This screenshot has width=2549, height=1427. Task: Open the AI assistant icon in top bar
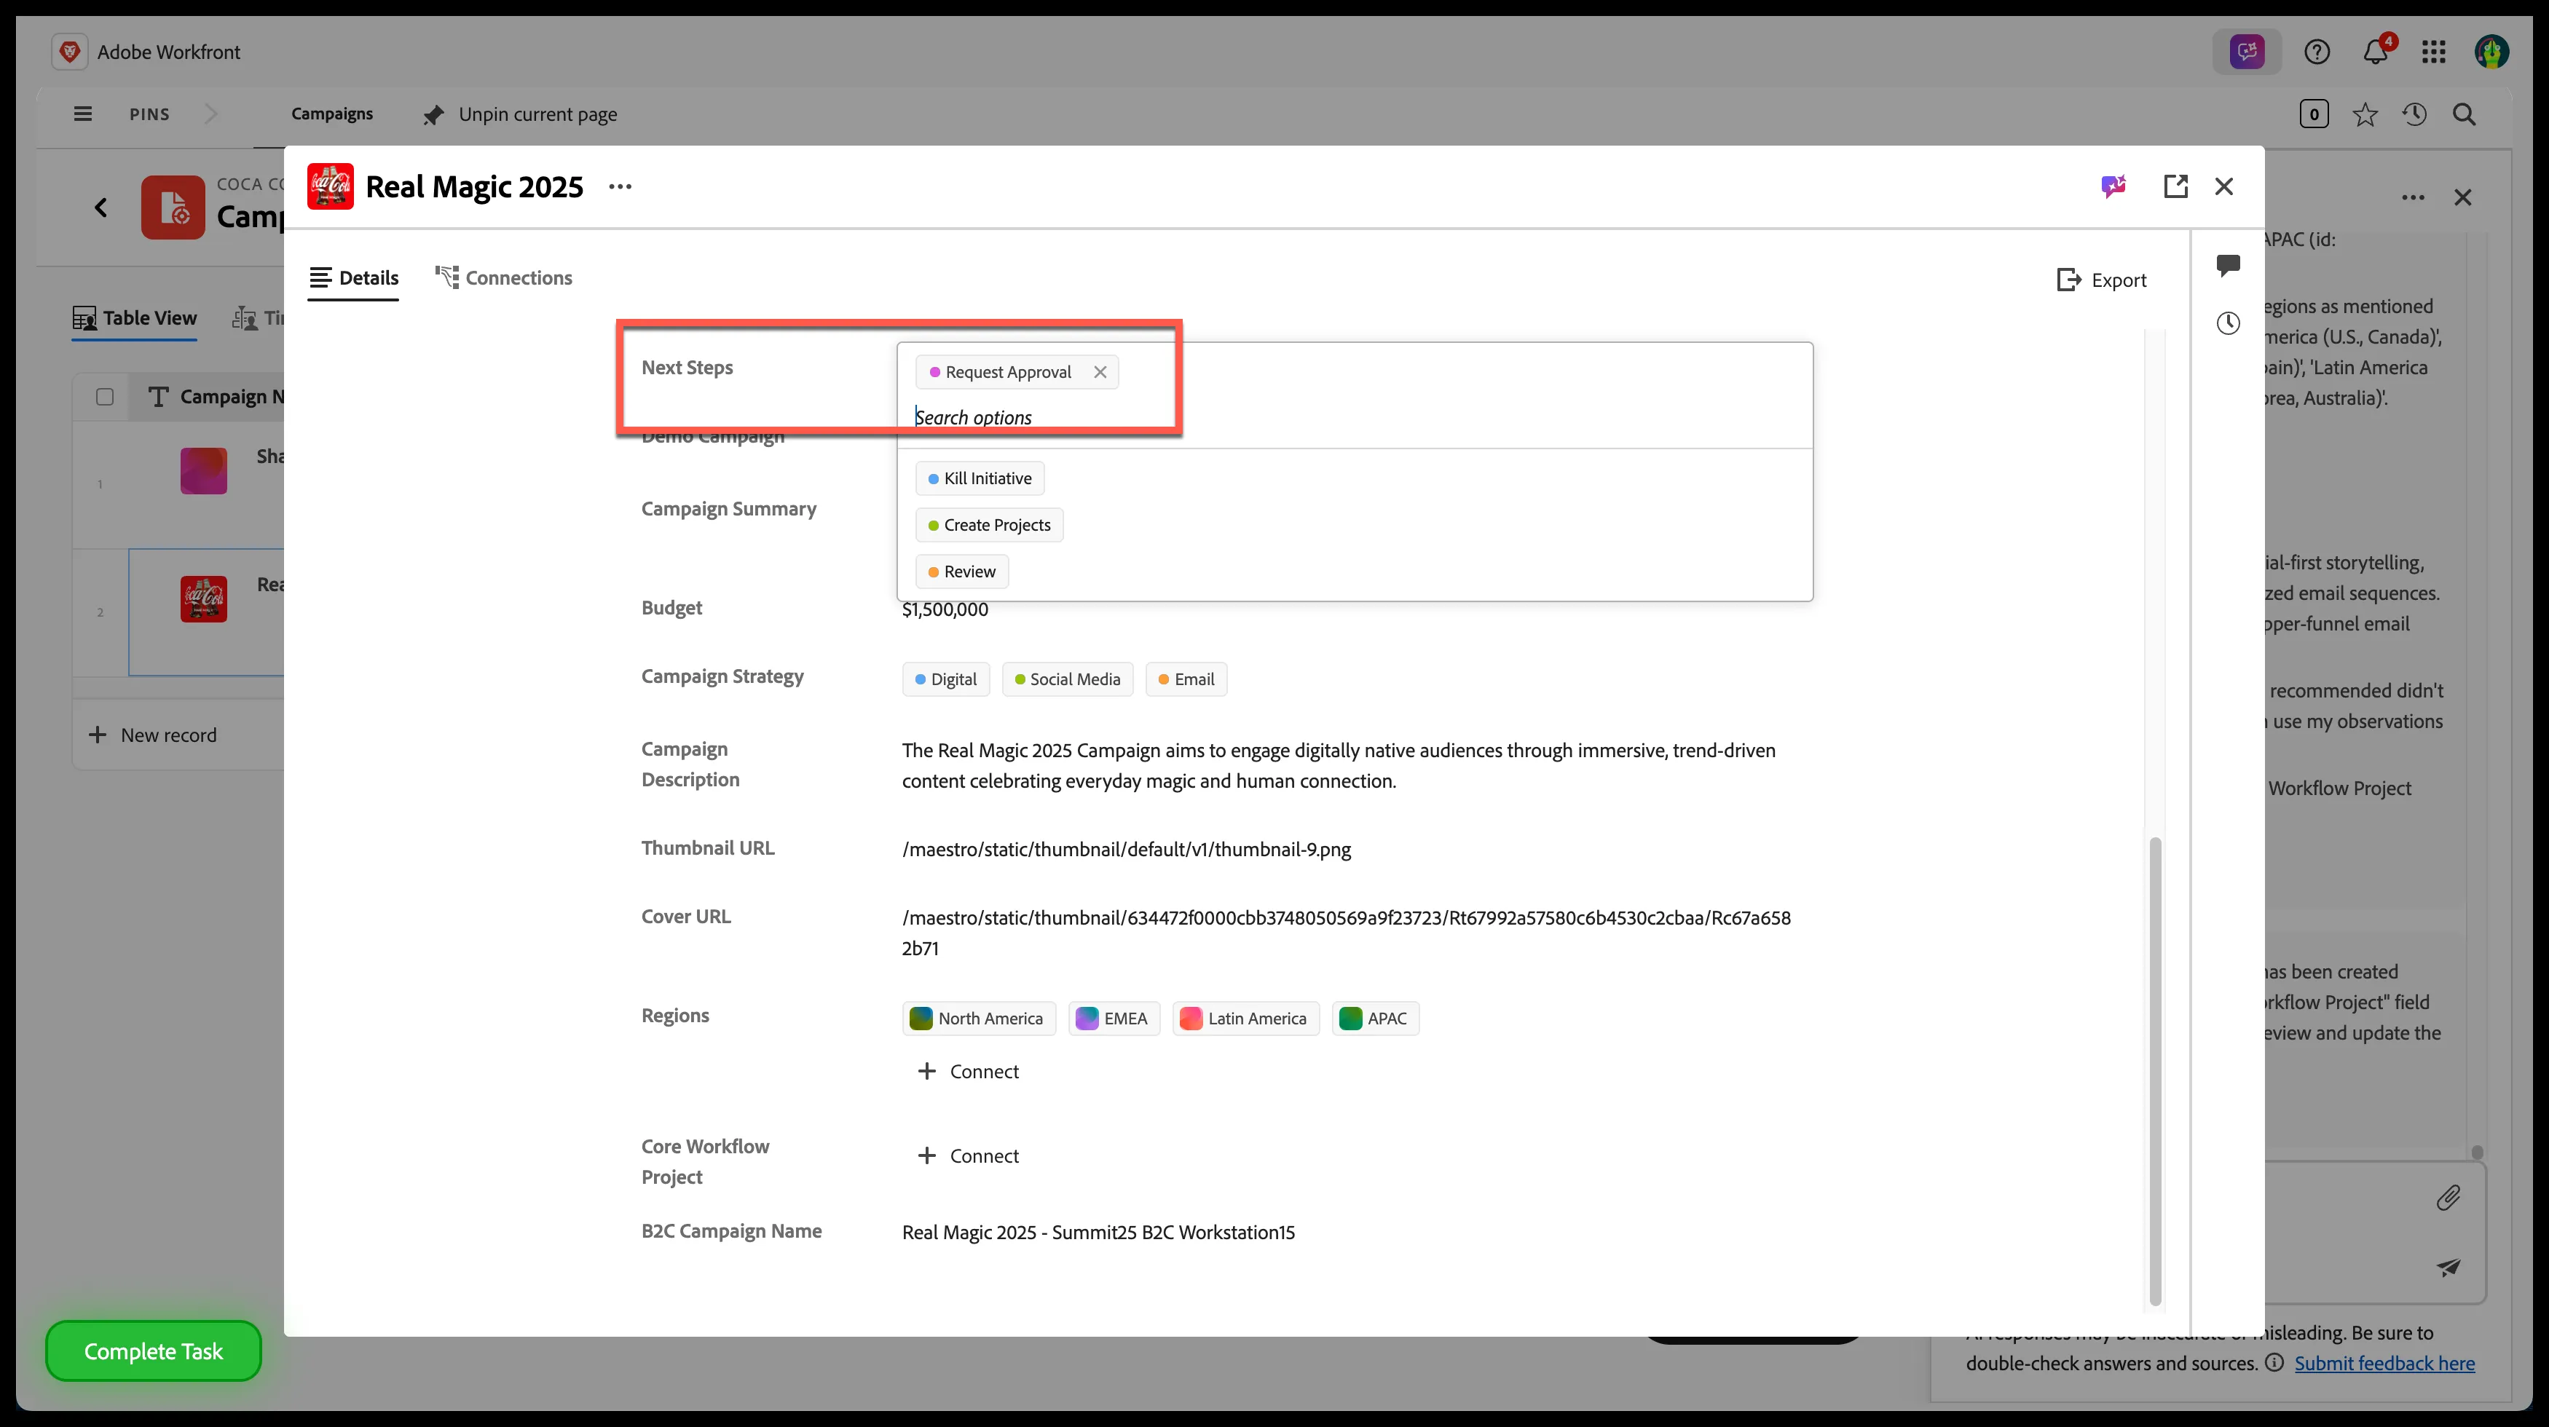pos(2246,52)
